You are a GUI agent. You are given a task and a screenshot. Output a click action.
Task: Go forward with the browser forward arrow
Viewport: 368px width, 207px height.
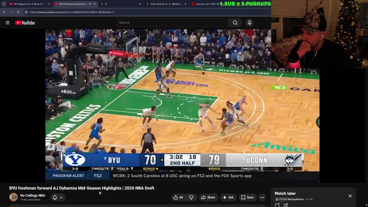coord(11,12)
